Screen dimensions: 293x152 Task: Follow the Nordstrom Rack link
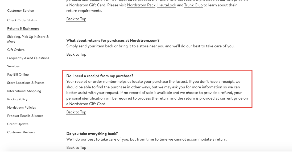coord(141,5)
